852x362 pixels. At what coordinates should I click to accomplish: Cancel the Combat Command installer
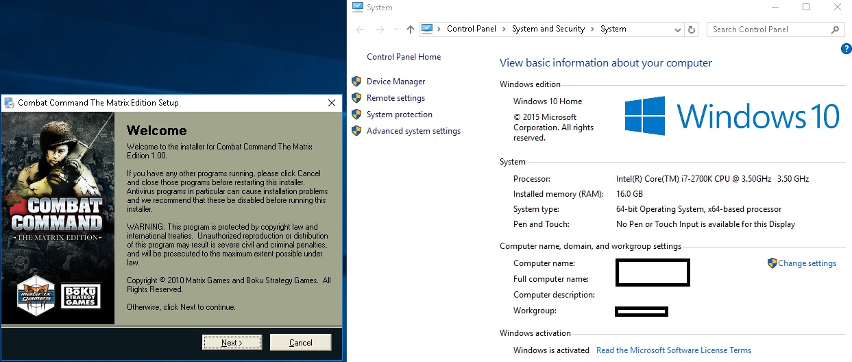(x=300, y=342)
